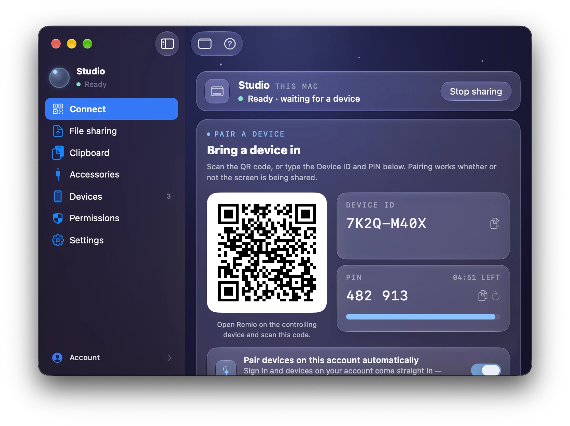570x426 pixels.
Task: Open Permissions in the sidebar
Action: 112,218
